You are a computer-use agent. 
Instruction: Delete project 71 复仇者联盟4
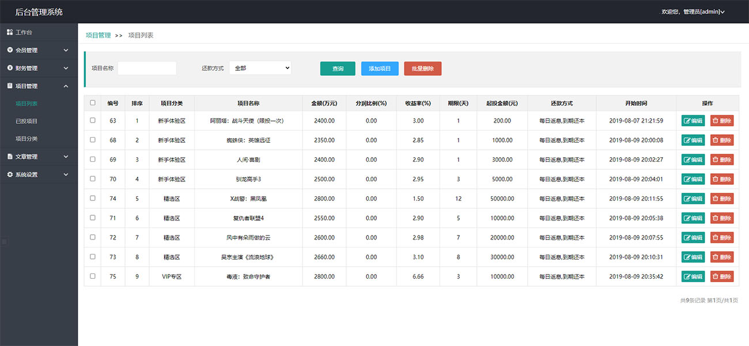point(722,218)
